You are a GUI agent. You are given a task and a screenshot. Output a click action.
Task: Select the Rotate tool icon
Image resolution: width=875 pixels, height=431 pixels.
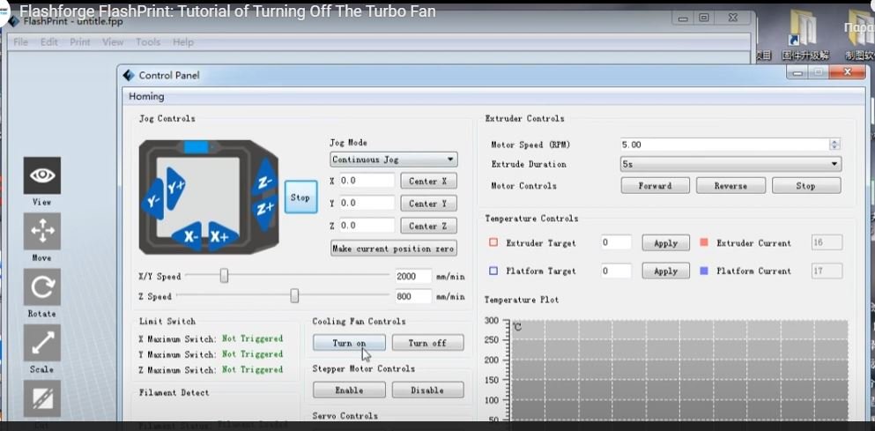(x=41, y=287)
